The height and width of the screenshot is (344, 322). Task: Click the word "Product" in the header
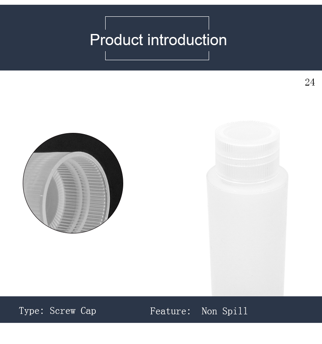pyautogui.click(x=116, y=40)
